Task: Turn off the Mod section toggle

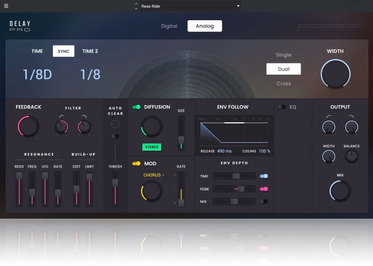Action: 136,164
